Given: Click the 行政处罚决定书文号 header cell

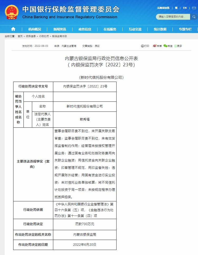Looking at the screenshot, I should (x=33, y=86).
